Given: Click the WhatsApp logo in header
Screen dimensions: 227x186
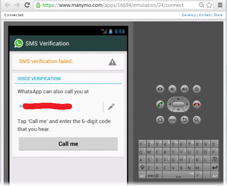Looking at the screenshot, I should (18, 43).
